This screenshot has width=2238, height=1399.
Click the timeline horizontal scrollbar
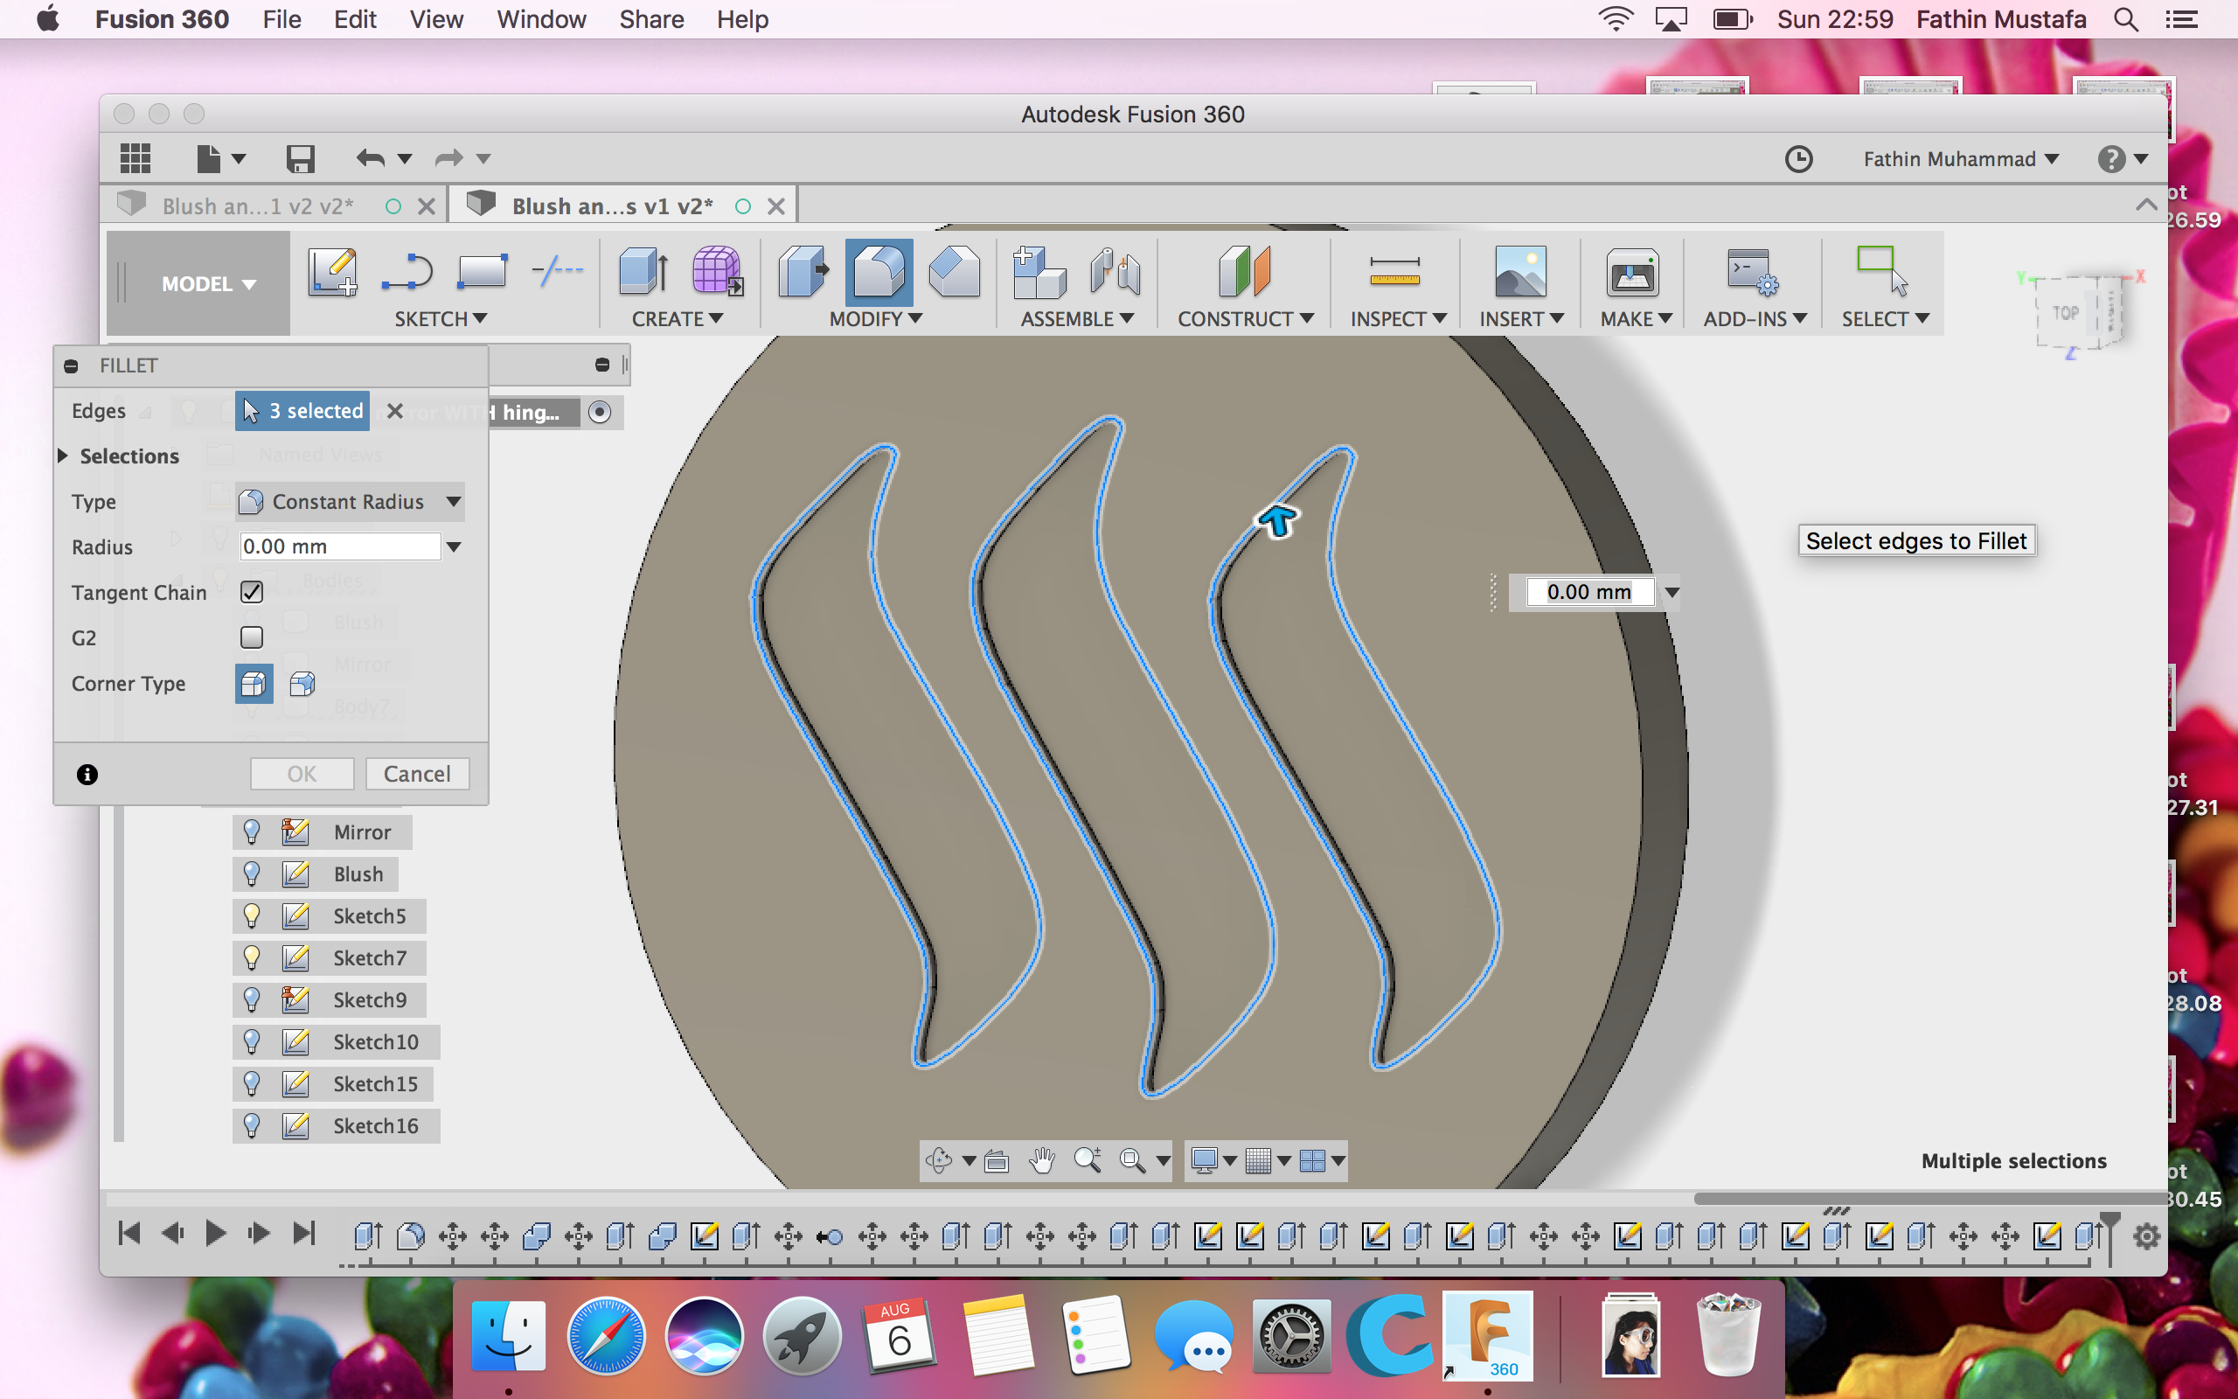[1929, 1198]
